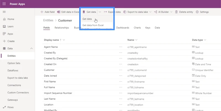Open Export to data lake in sidebar

(x=18, y=78)
